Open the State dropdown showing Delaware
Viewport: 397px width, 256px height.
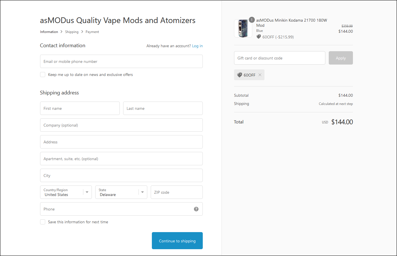(121, 192)
